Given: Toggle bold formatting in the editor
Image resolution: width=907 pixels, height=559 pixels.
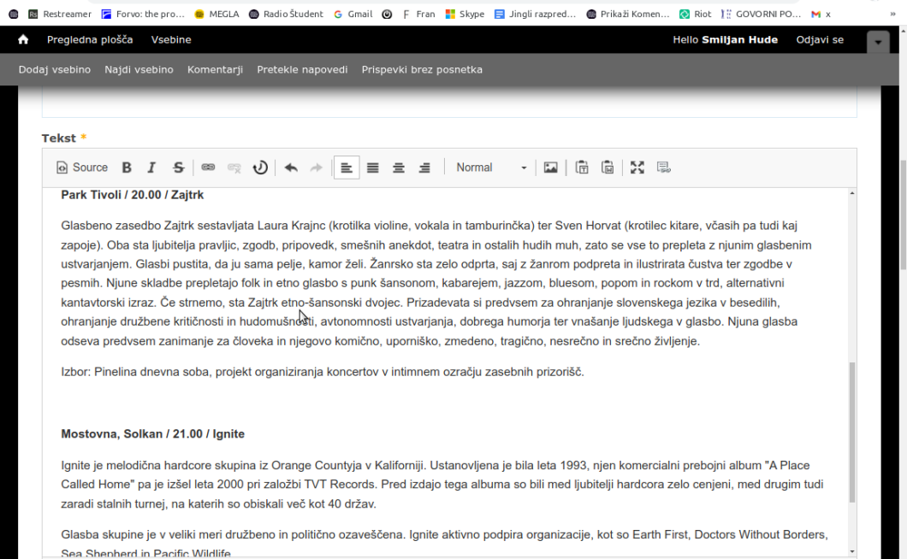Looking at the screenshot, I should click(127, 168).
